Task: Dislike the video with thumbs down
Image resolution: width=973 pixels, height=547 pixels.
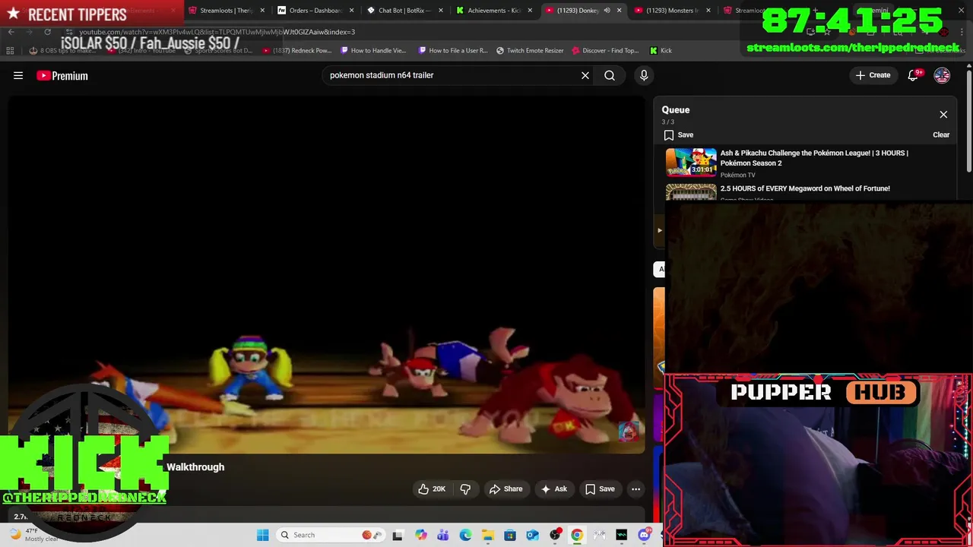Action: pos(465,489)
